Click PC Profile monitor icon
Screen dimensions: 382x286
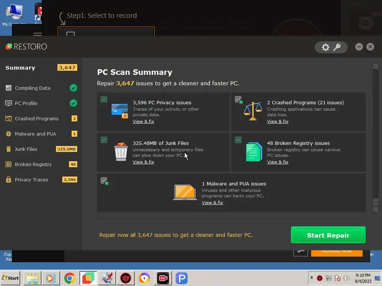9,103
